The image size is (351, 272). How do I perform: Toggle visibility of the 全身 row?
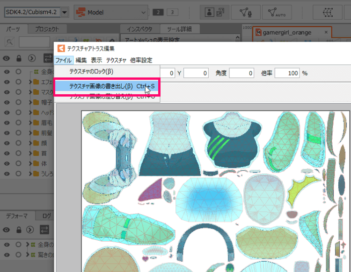[7, 72]
